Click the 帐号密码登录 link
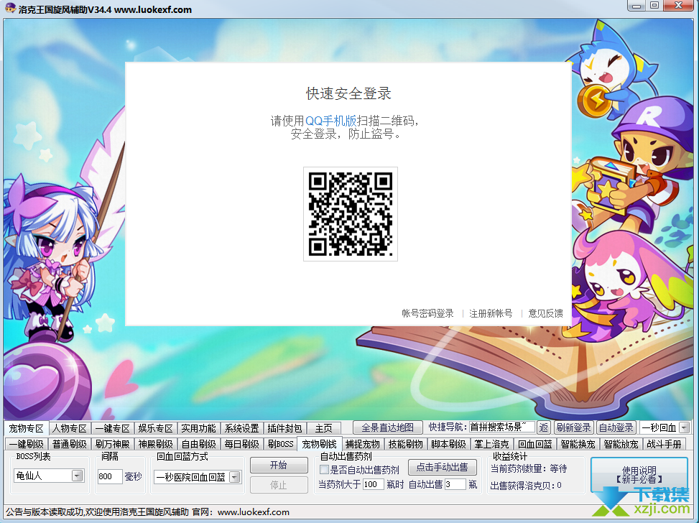This screenshot has height=523, width=699. tap(427, 313)
